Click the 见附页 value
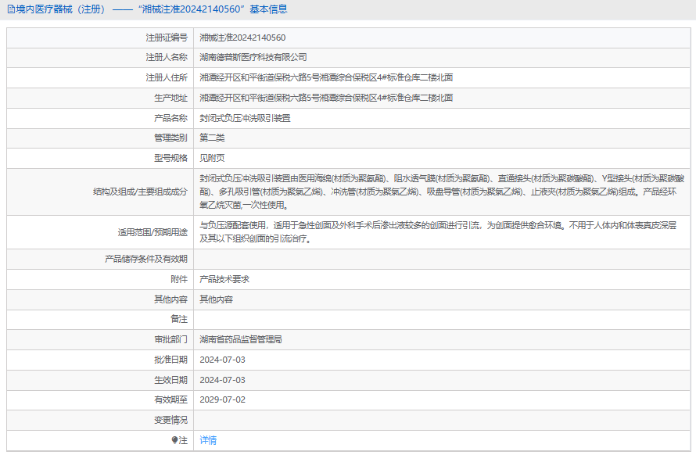Screen dimensions: 696x455 pyautogui.click(x=212, y=158)
